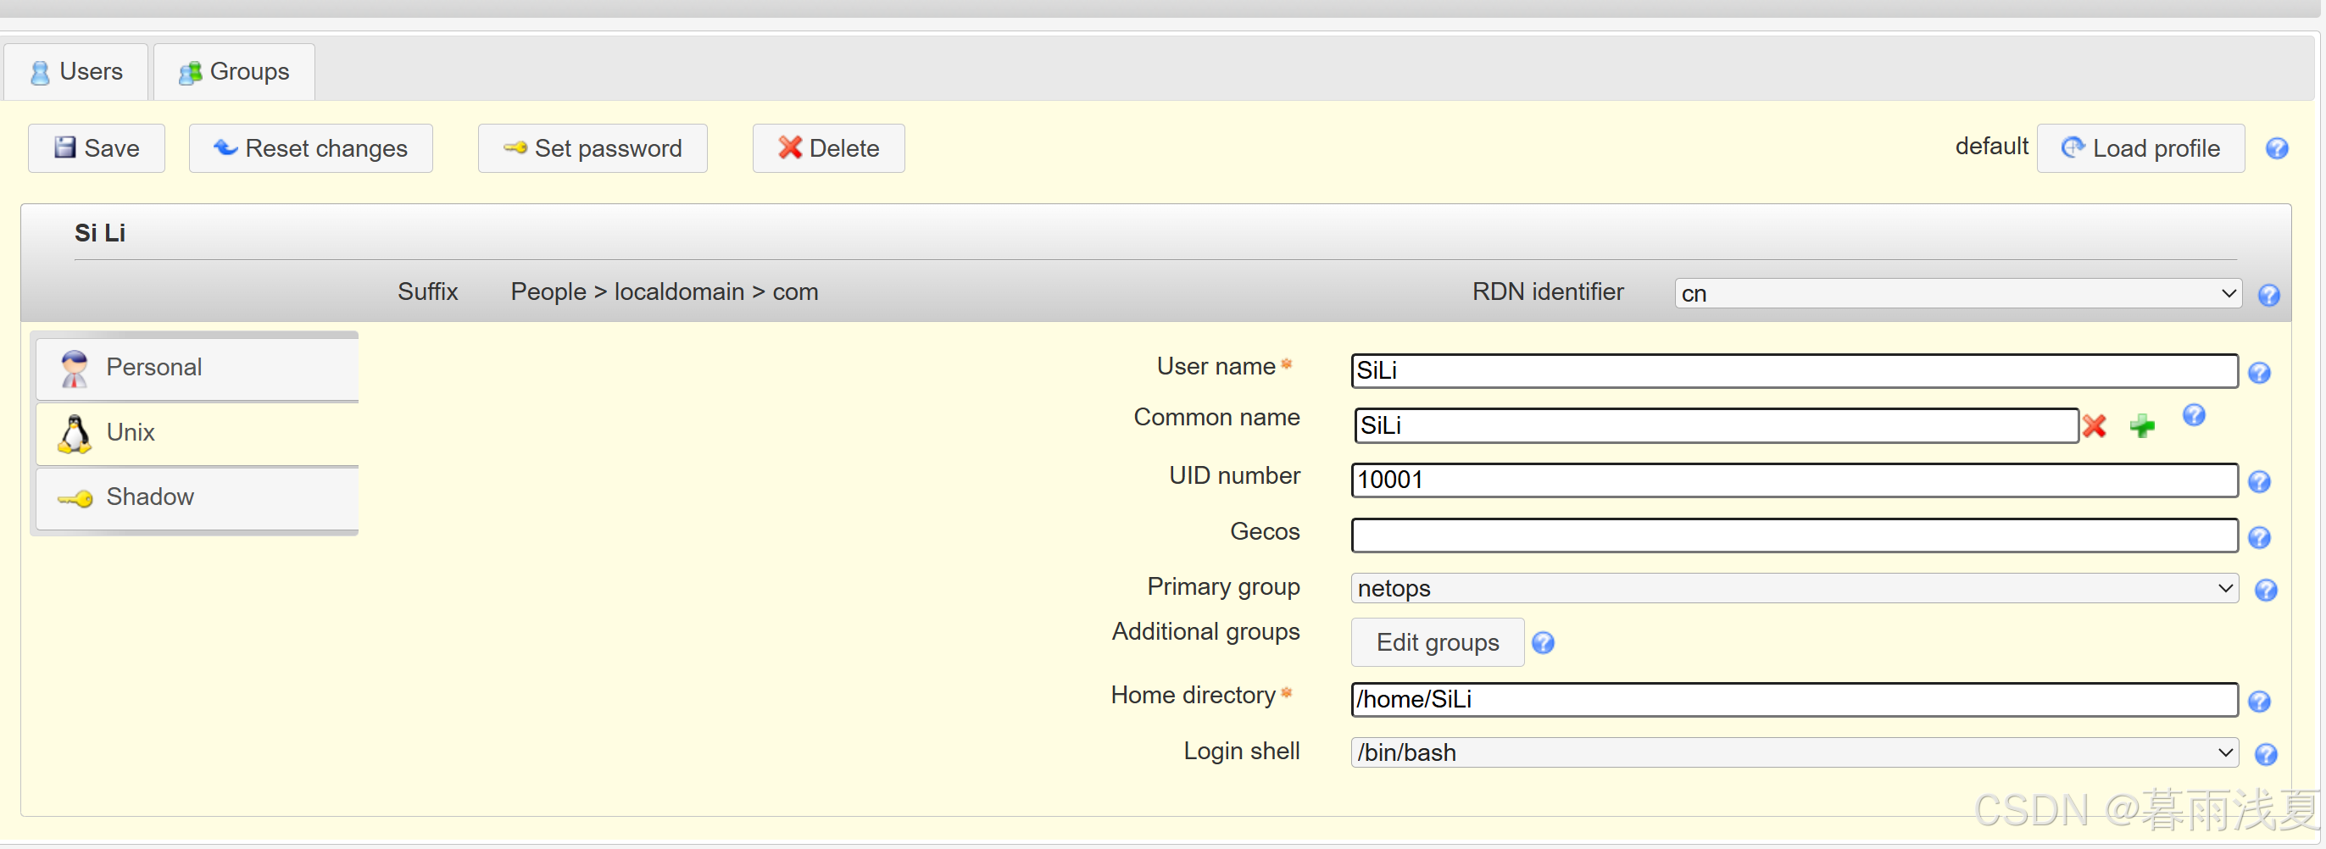The image size is (2326, 849).
Task: Open help for Home directory field
Action: pyautogui.click(x=2259, y=701)
